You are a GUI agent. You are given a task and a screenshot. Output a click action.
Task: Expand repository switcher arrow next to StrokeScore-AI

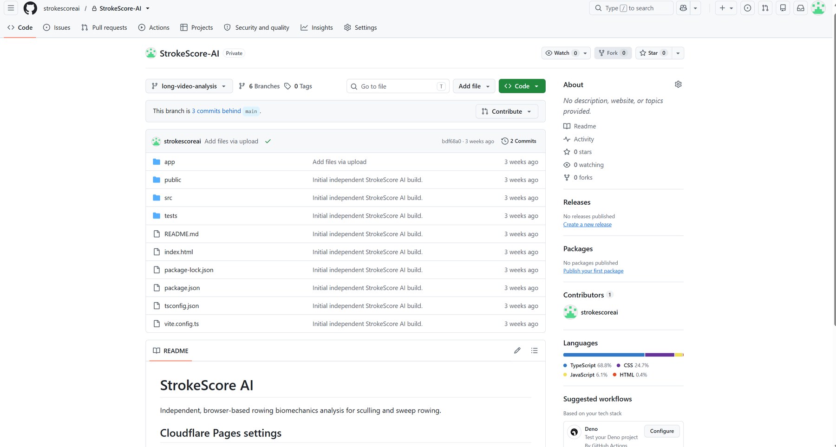click(x=148, y=8)
